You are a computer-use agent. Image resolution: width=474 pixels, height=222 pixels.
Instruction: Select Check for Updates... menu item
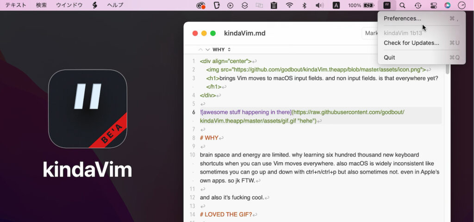tap(411, 43)
